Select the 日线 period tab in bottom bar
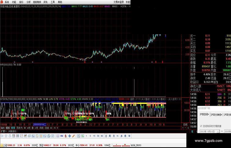Image resolution: width=231 pixels, height=148 pixels. tap(47, 128)
